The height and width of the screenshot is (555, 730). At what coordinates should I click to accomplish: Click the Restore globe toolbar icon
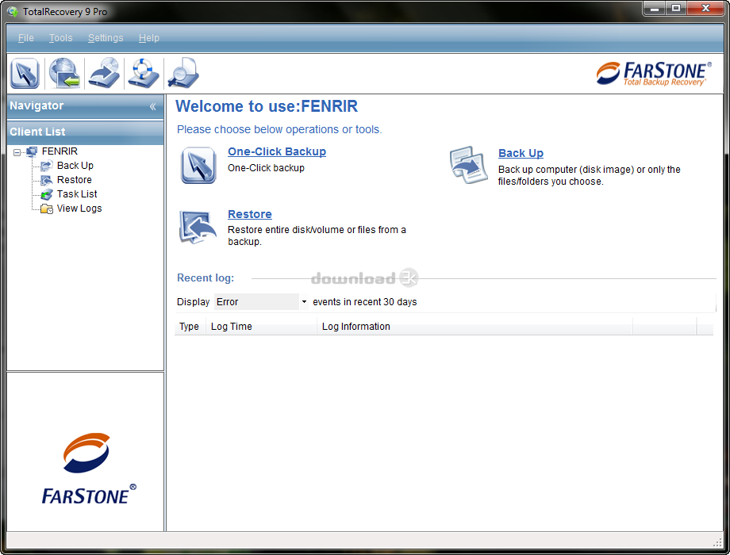tap(63, 73)
